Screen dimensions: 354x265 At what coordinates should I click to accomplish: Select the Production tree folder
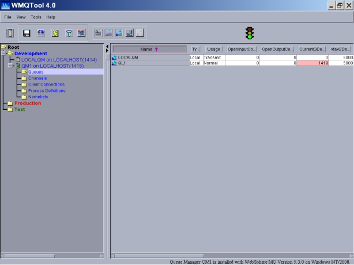tap(28, 103)
